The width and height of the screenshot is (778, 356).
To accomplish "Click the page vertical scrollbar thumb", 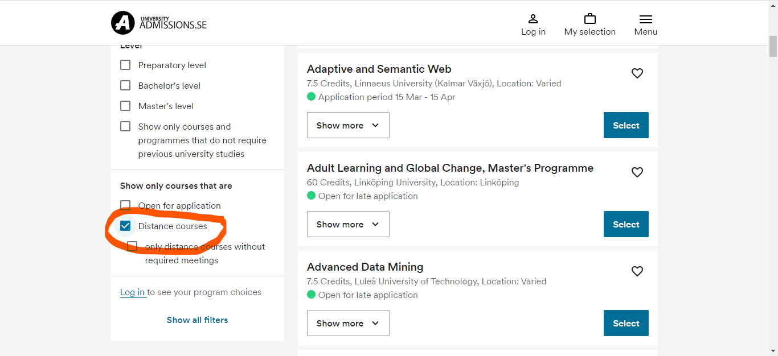I will pyautogui.click(x=773, y=46).
